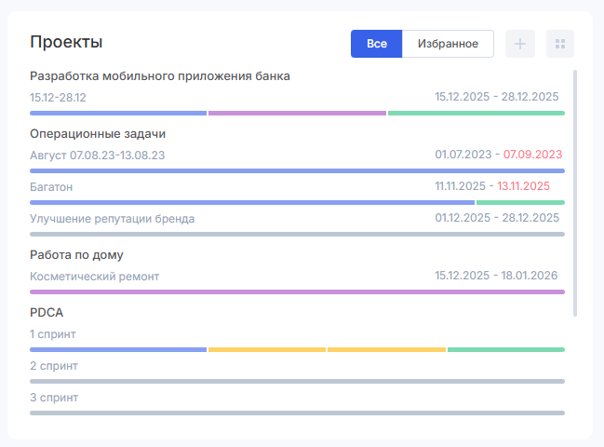The width and height of the screenshot is (604, 447).
Task: Select the 3 спринт item
Action: [x=54, y=398]
